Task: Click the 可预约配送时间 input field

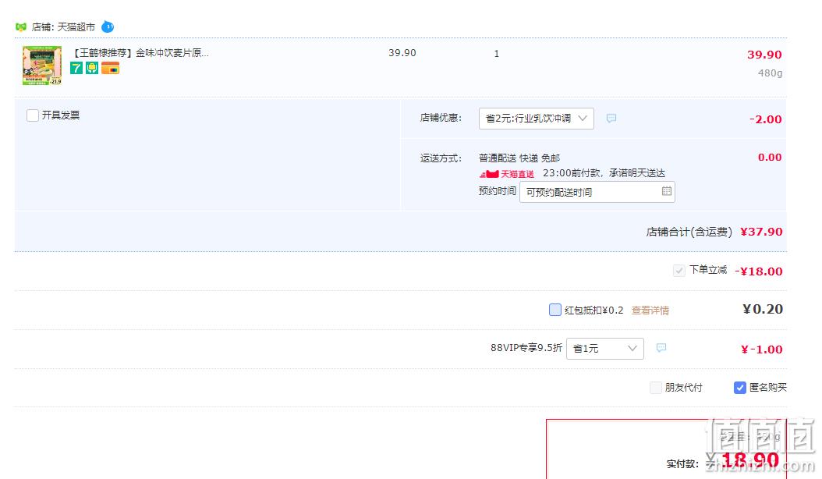Action: (597, 192)
